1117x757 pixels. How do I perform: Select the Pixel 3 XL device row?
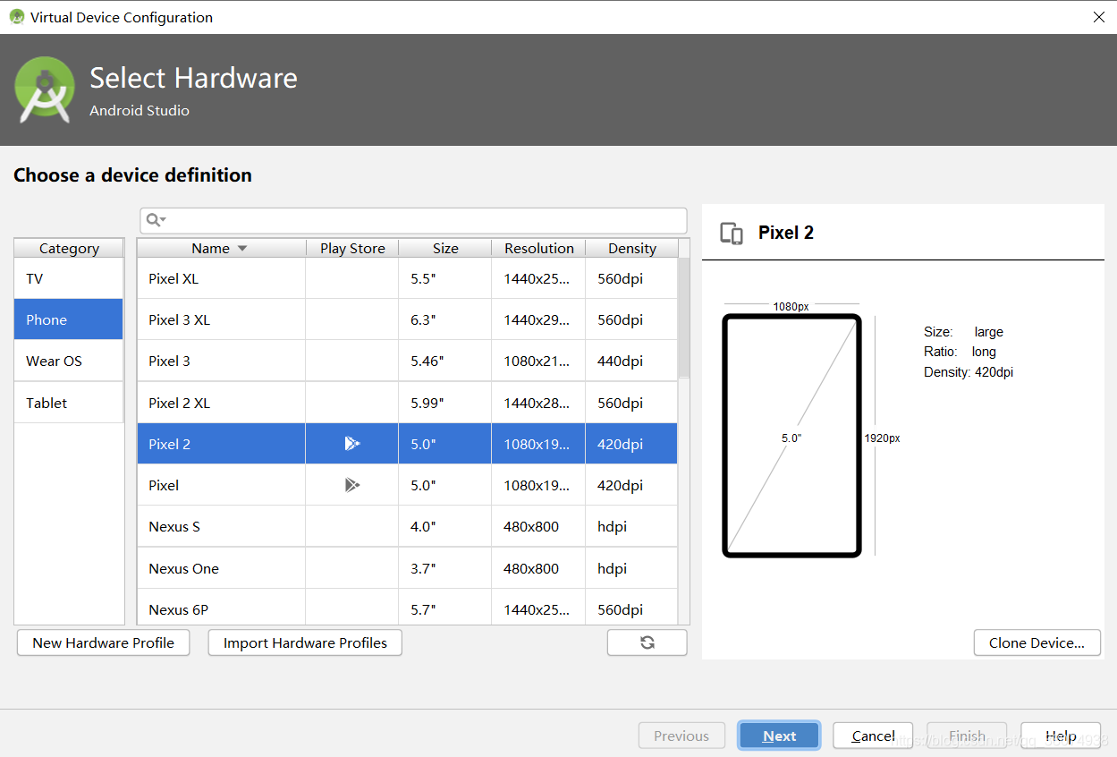(407, 319)
